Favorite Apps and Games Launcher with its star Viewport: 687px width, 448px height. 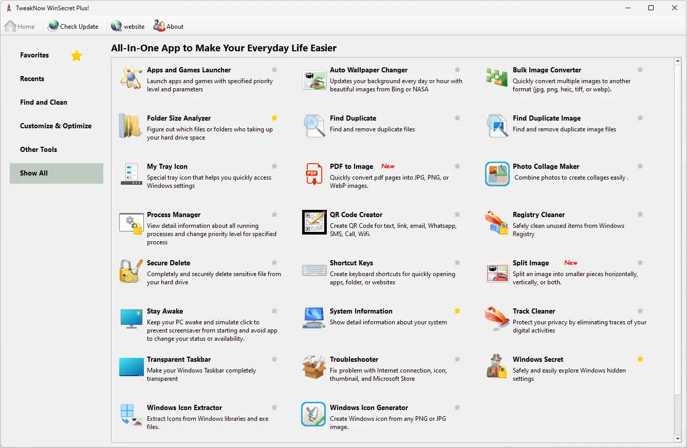(x=274, y=70)
